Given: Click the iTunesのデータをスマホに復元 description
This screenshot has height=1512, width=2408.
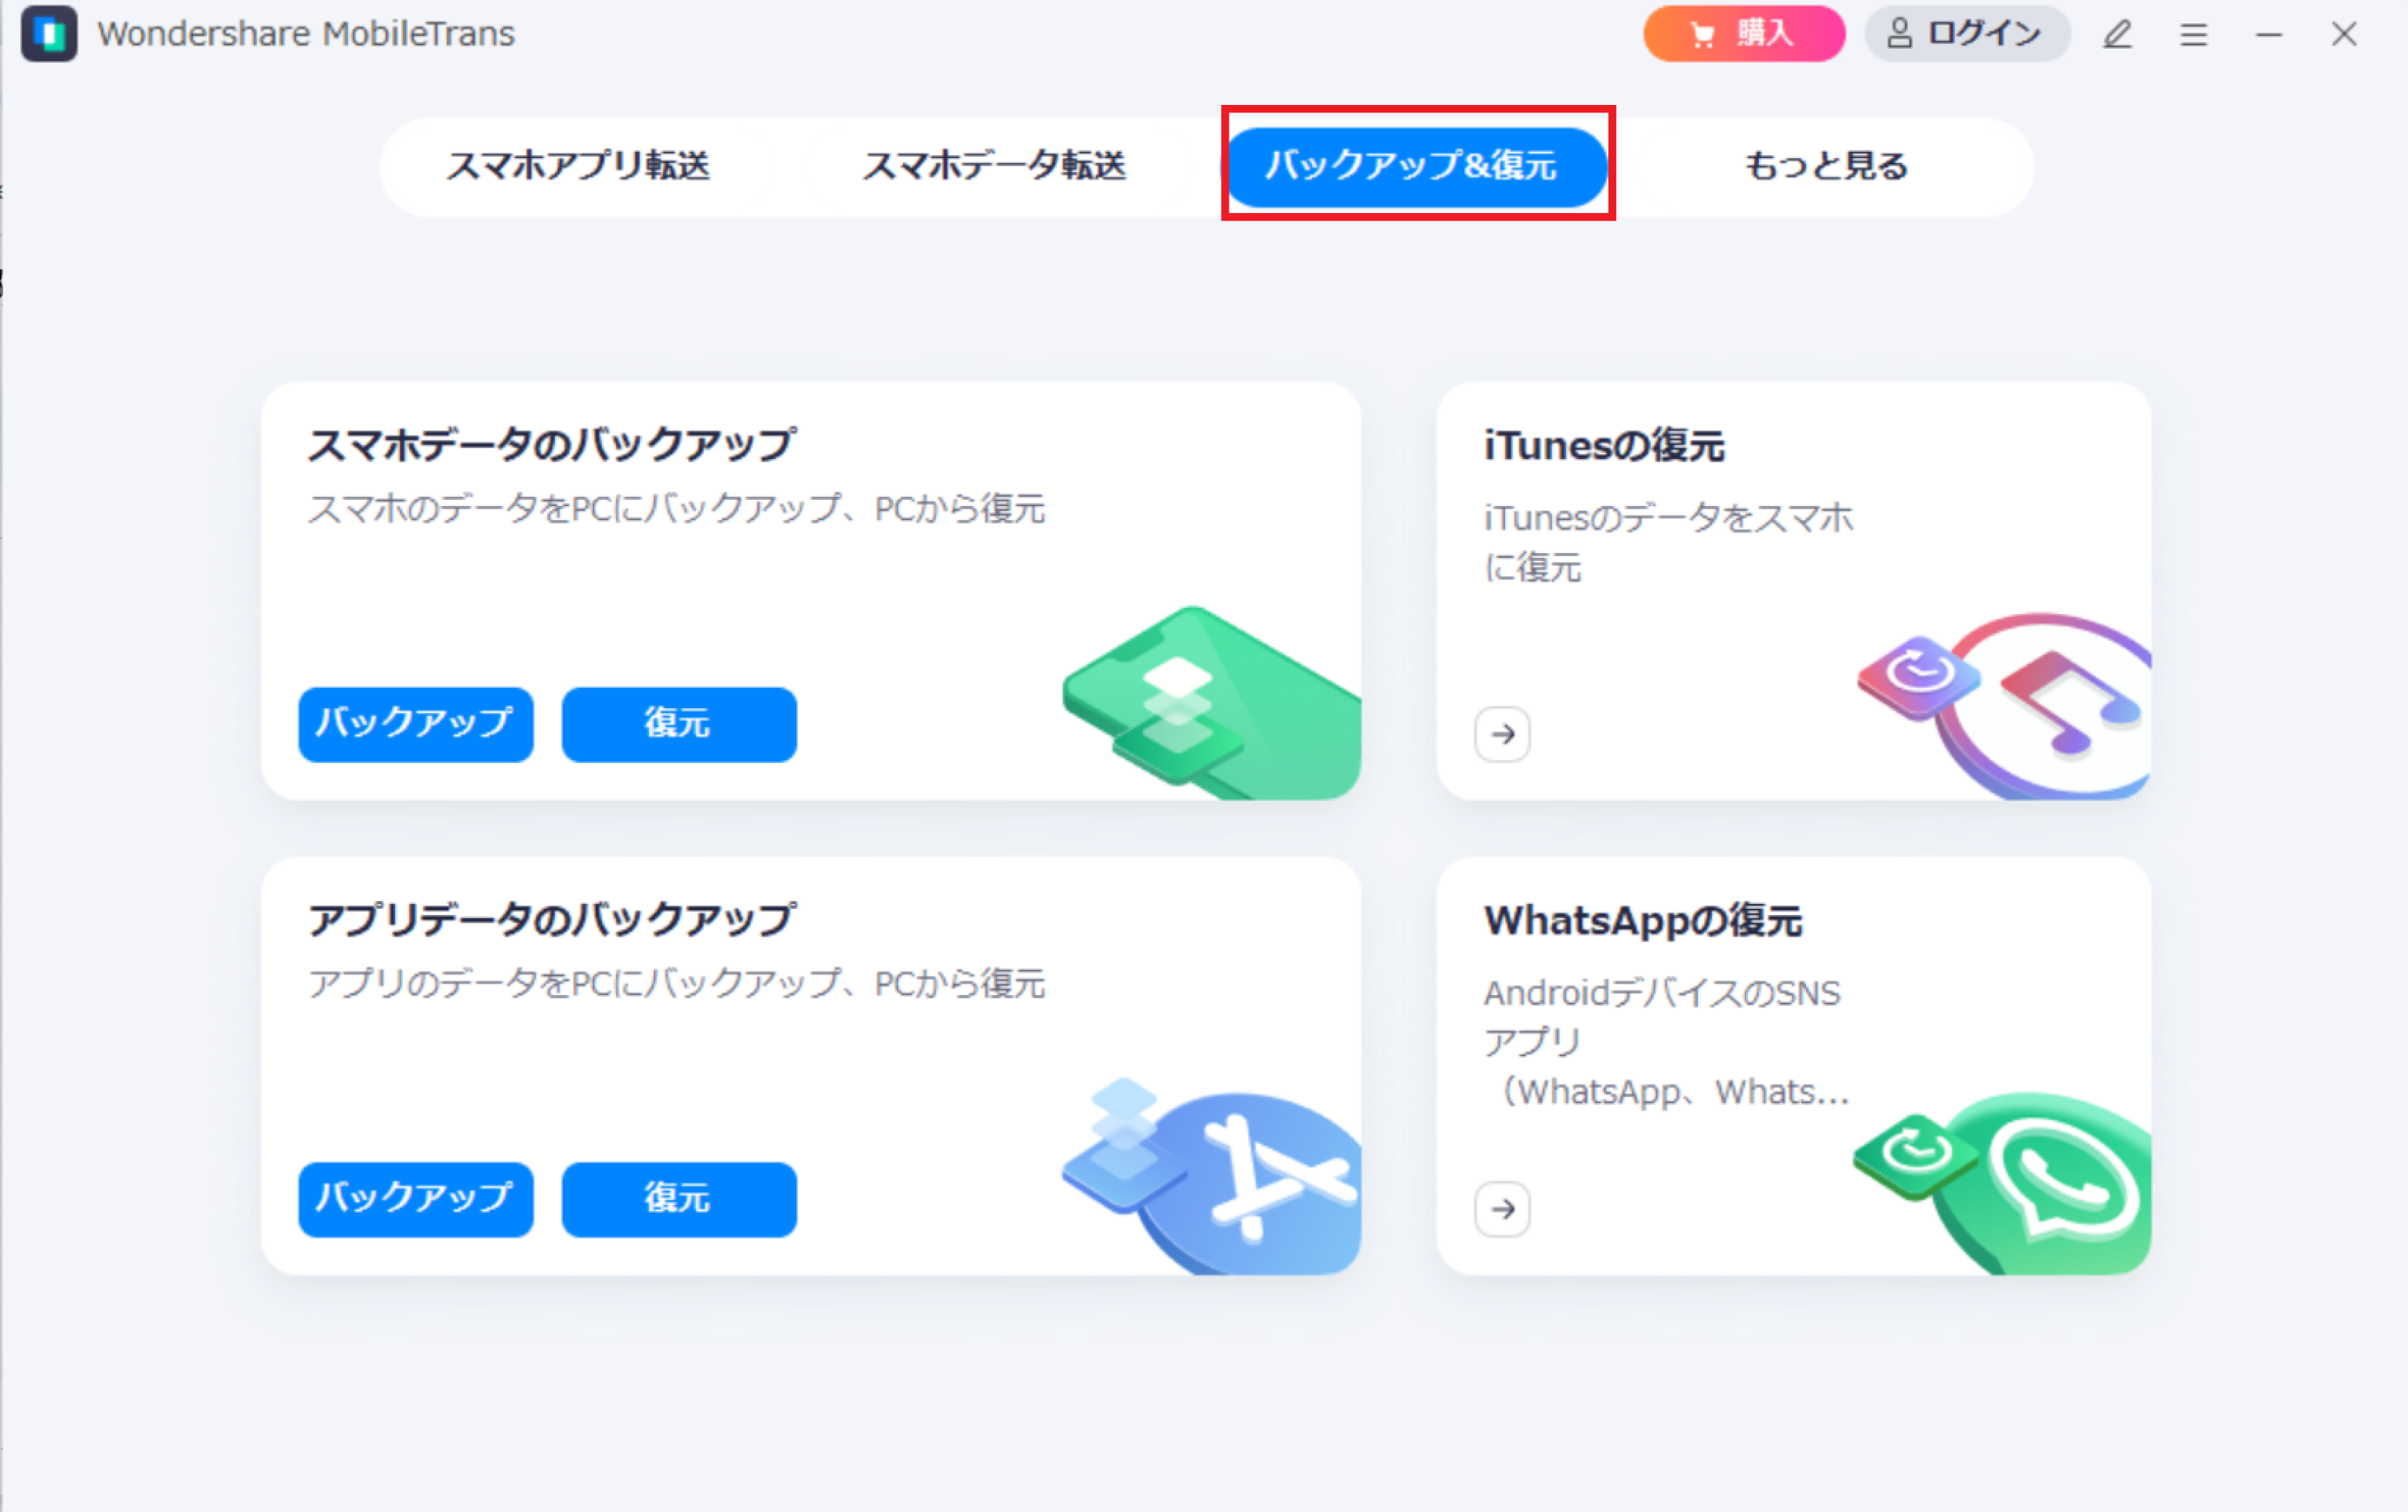Looking at the screenshot, I should (x=1668, y=542).
